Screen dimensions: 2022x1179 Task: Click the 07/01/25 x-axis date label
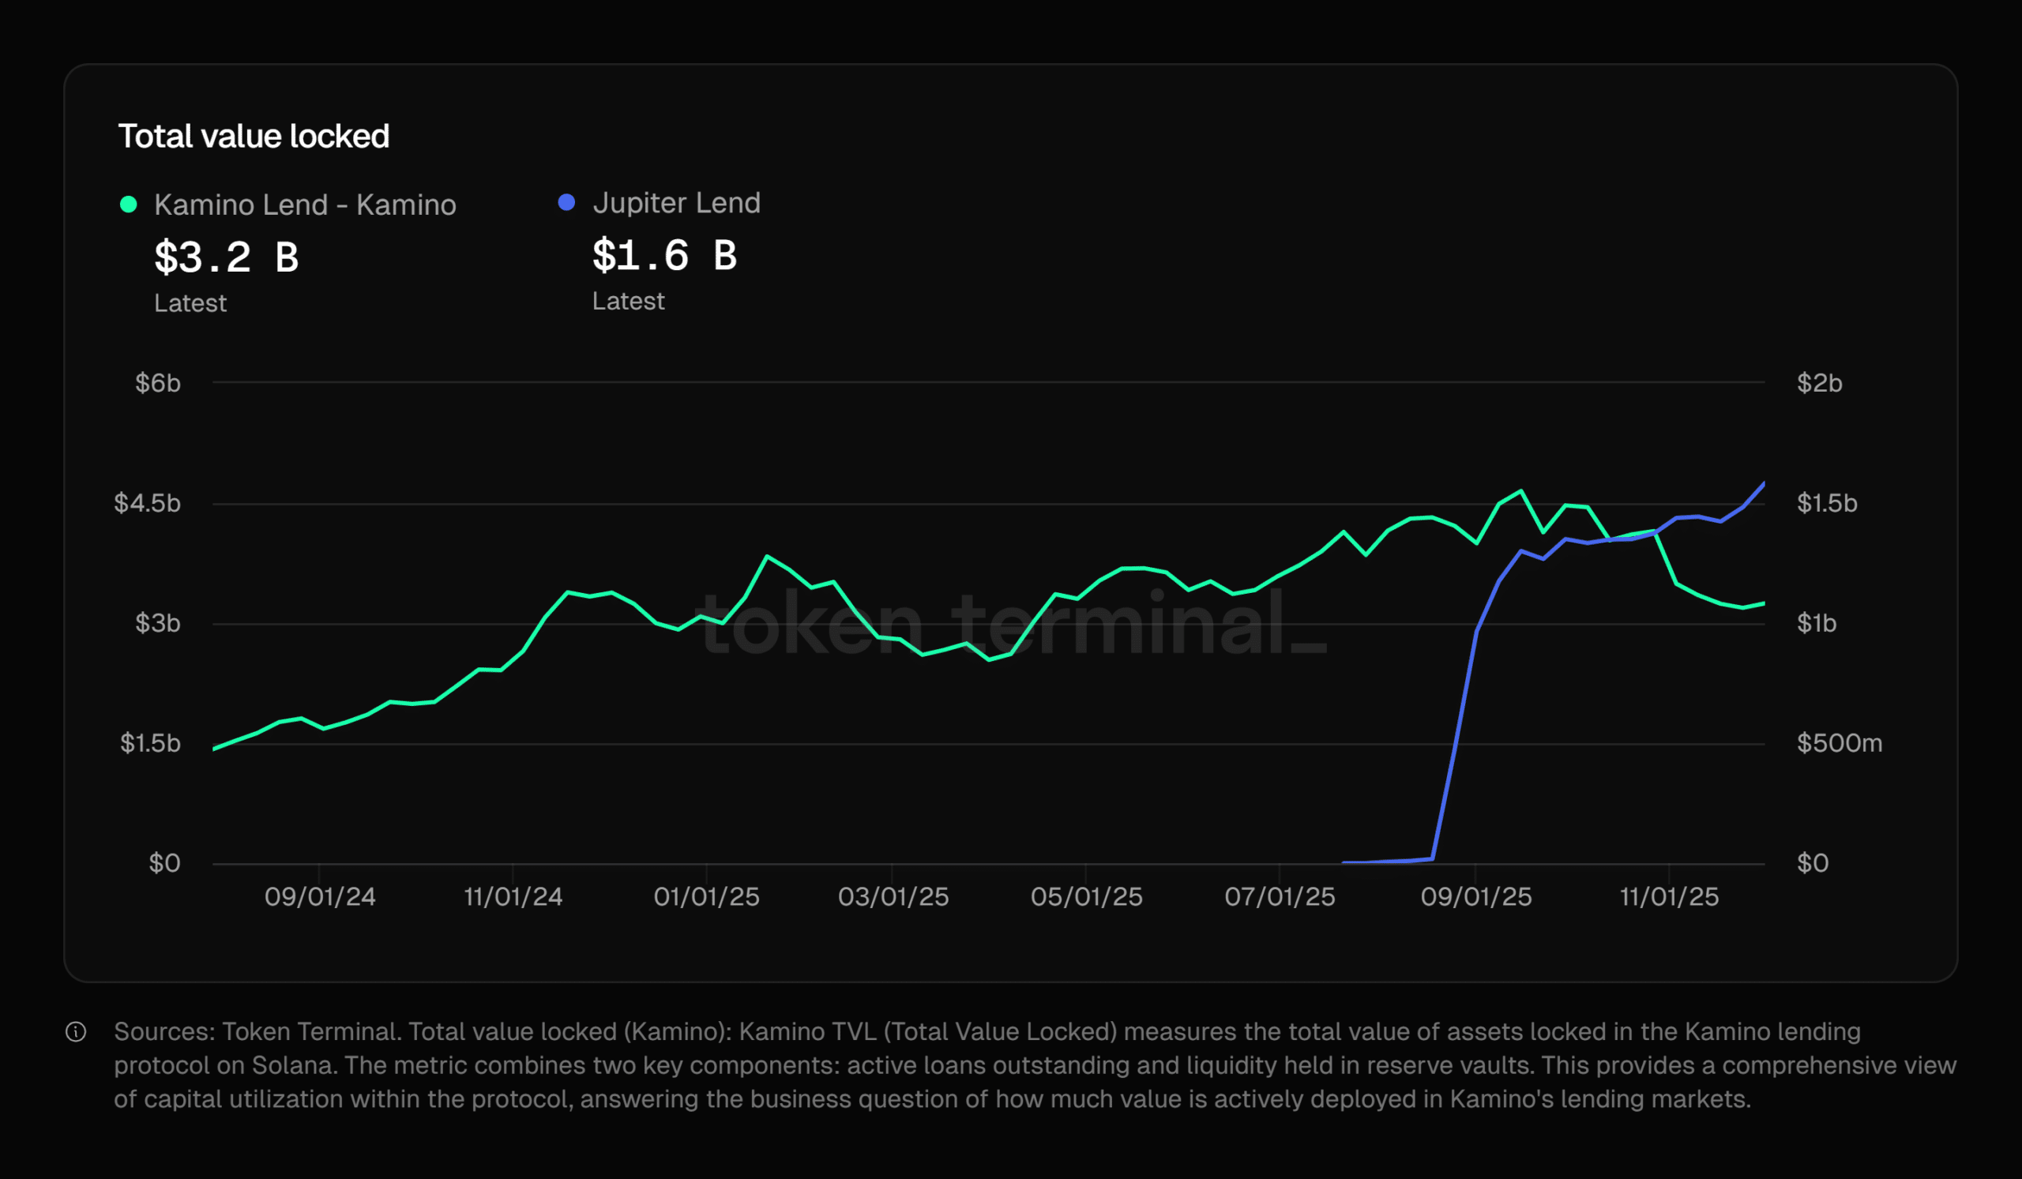[x=1280, y=896]
